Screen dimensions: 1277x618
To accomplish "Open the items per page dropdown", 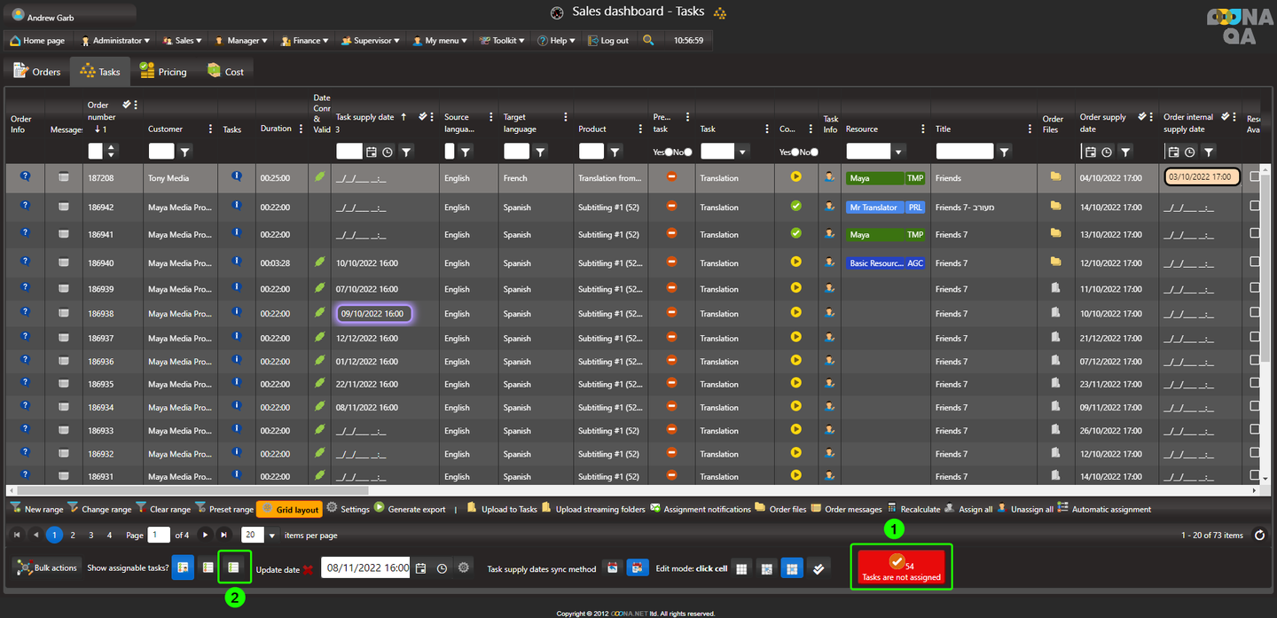I will coord(272,536).
